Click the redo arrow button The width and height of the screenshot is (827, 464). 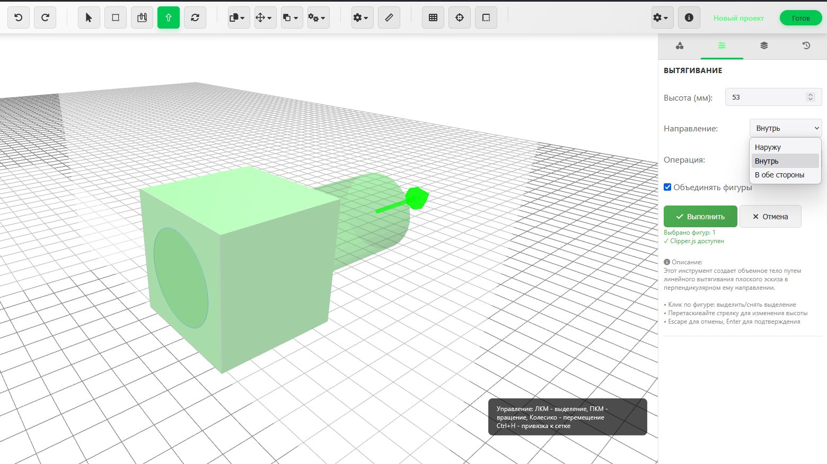pos(45,17)
